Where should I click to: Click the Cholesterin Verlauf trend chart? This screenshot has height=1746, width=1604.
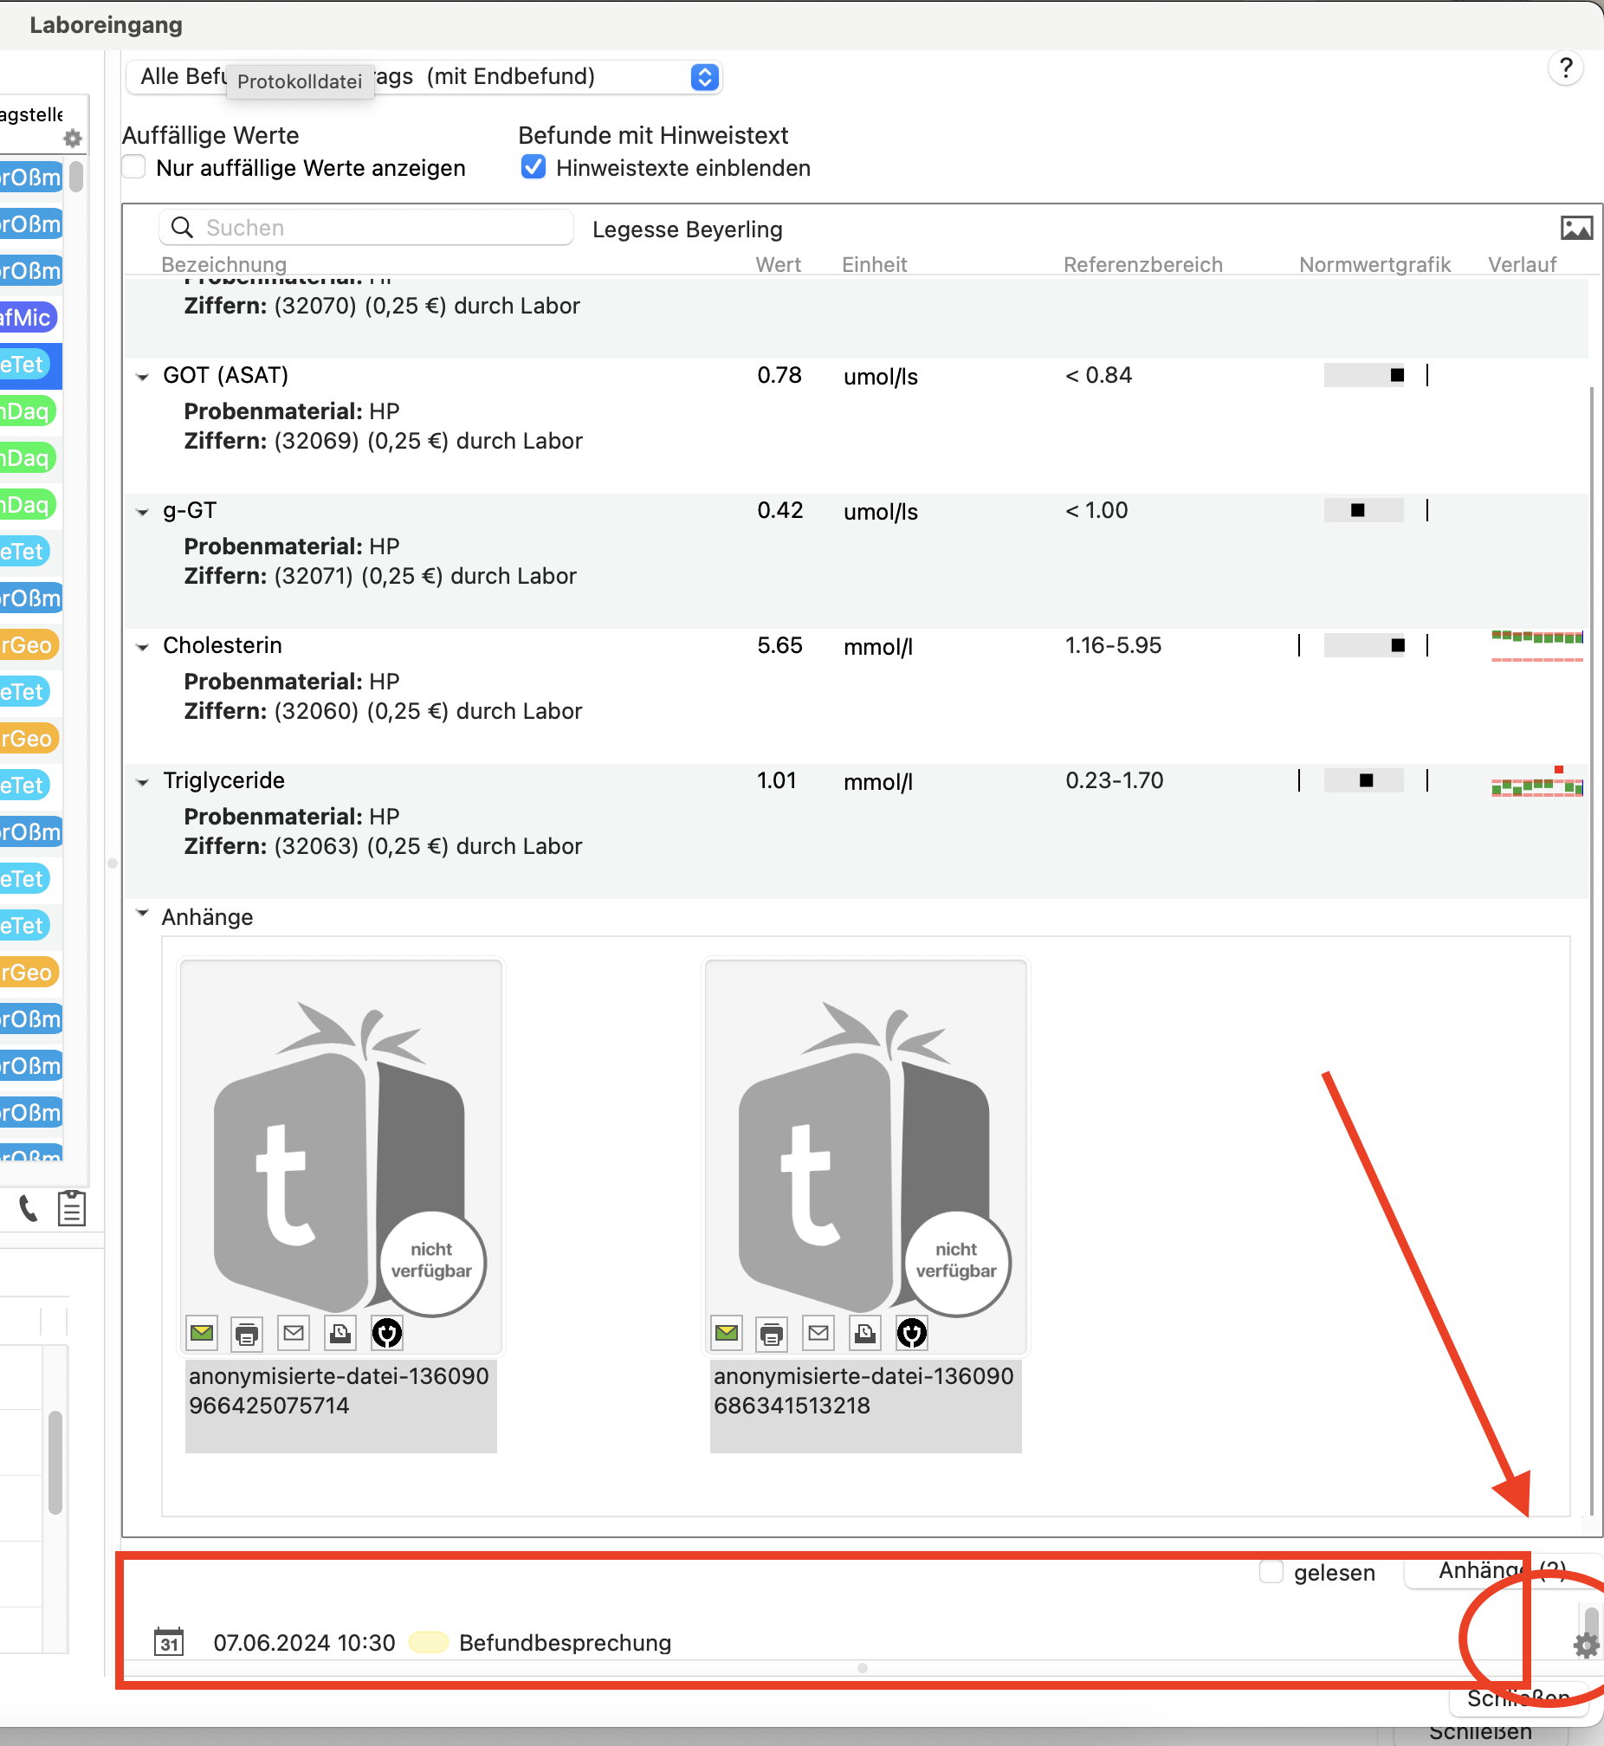[1537, 646]
